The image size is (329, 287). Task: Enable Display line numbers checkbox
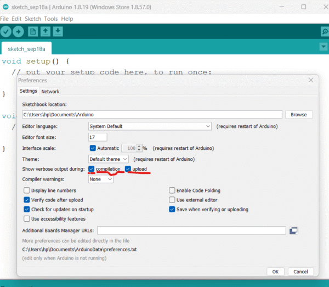pos(27,190)
